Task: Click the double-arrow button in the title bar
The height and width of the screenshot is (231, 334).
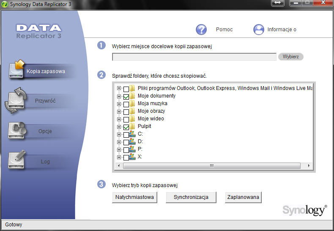Action: (x=277, y=3)
